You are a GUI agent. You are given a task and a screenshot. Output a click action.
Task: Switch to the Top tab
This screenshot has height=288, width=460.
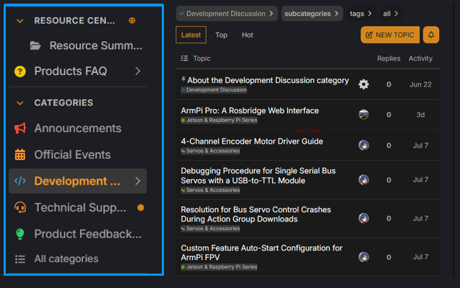coord(221,35)
